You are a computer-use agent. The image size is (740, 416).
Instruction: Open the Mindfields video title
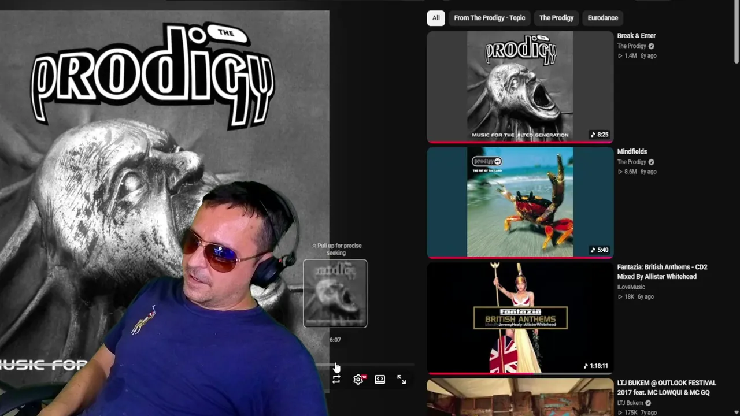[x=632, y=151]
